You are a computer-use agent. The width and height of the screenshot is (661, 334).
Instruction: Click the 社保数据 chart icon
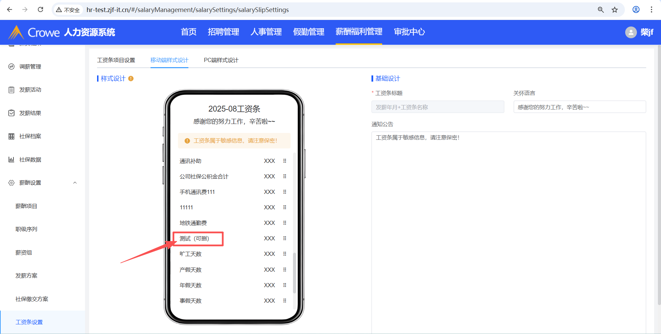pyautogui.click(x=11, y=159)
